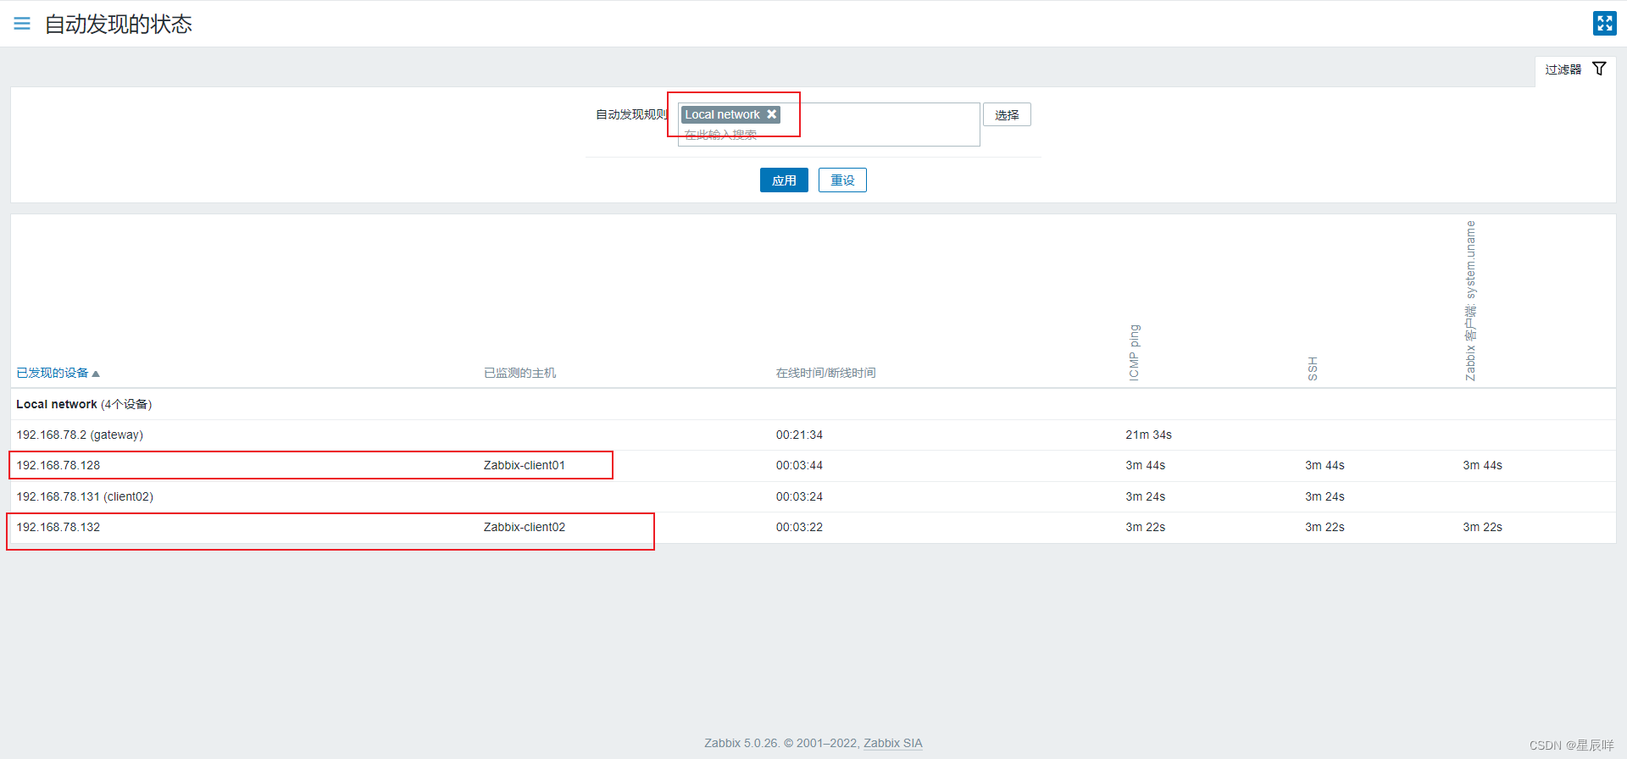Click the SSH column header
This screenshot has width=1627, height=759.
[x=1313, y=368]
